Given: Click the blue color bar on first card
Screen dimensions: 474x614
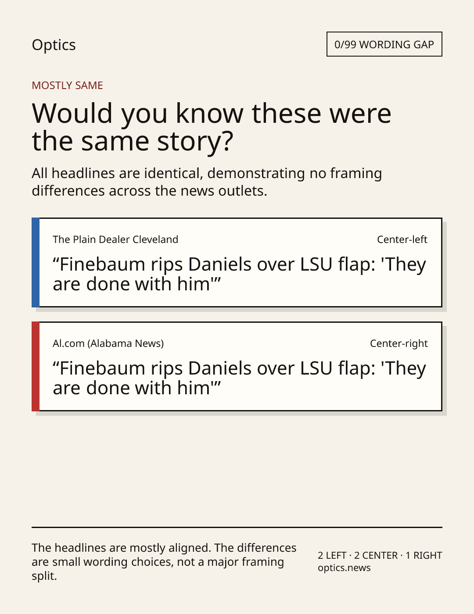Looking at the screenshot, I should pos(36,262).
